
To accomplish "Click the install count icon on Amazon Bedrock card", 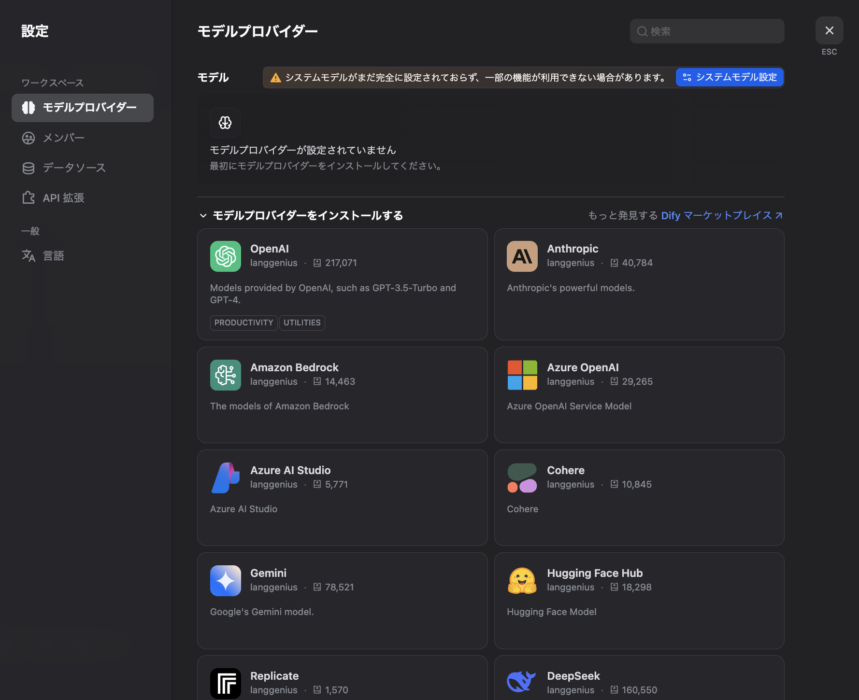I will [x=317, y=381].
